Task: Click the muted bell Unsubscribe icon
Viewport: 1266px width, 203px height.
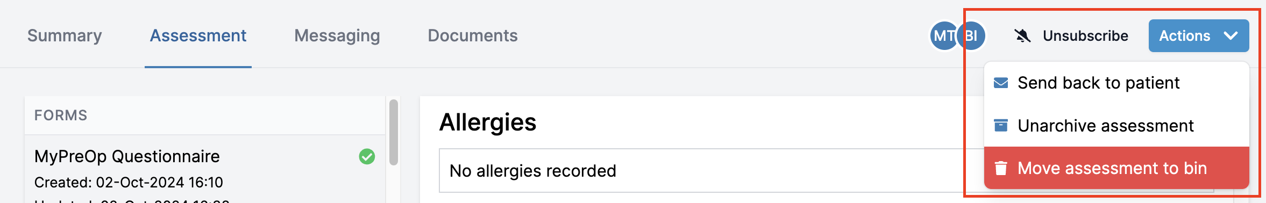Action: [1022, 36]
